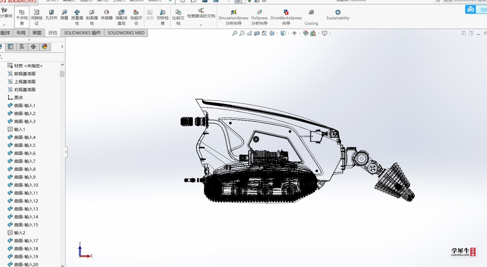The height and width of the screenshot is (267, 487).
Task: Open ConfigurationManager tab icon in left panel
Action: coord(22,47)
